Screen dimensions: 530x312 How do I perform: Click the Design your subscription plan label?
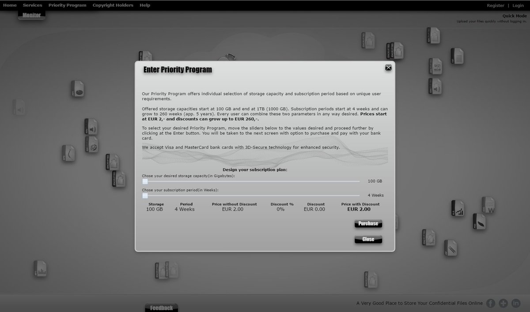(255, 169)
